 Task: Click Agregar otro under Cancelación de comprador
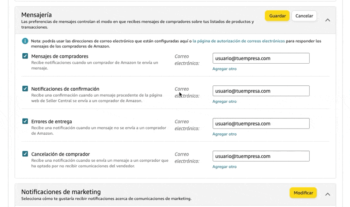224,167
